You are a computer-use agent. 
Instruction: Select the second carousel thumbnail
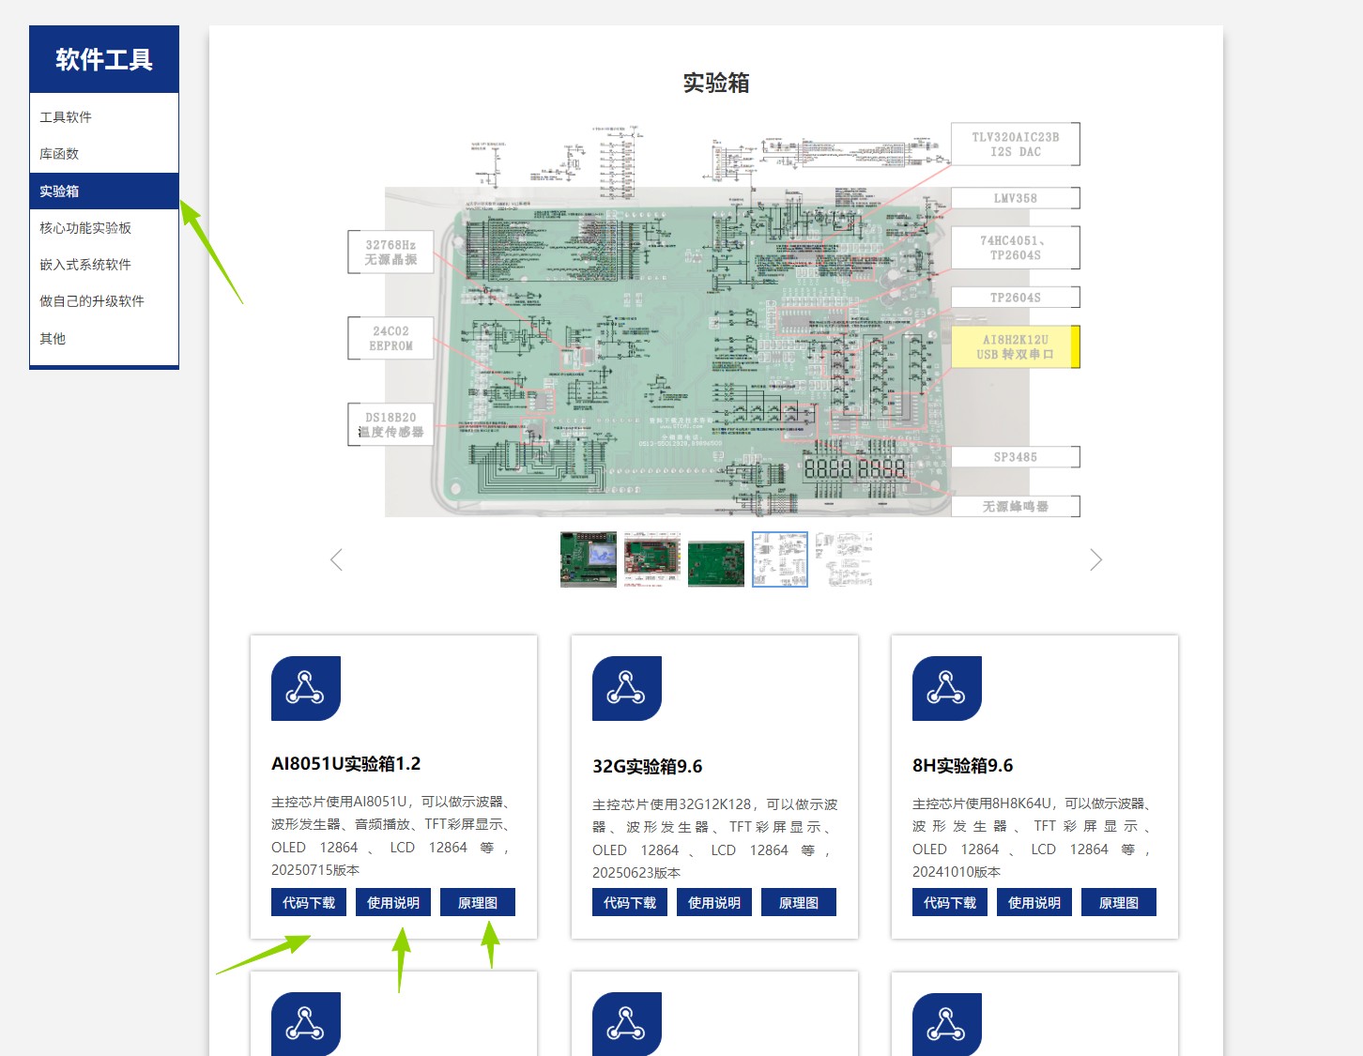point(652,559)
